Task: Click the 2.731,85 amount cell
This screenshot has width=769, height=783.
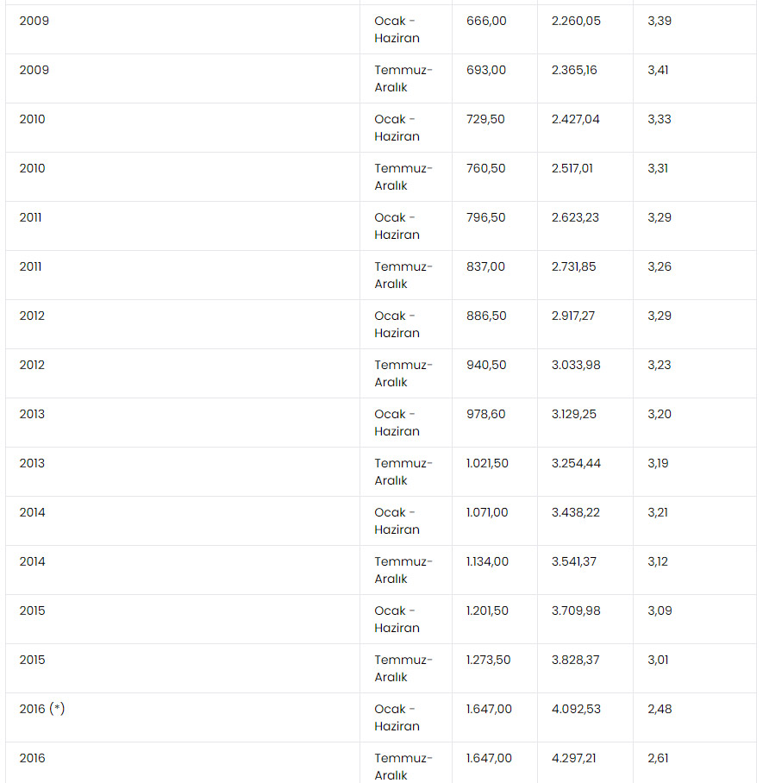Action: [573, 266]
